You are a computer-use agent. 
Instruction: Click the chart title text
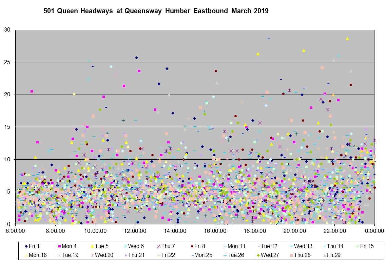click(156, 11)
